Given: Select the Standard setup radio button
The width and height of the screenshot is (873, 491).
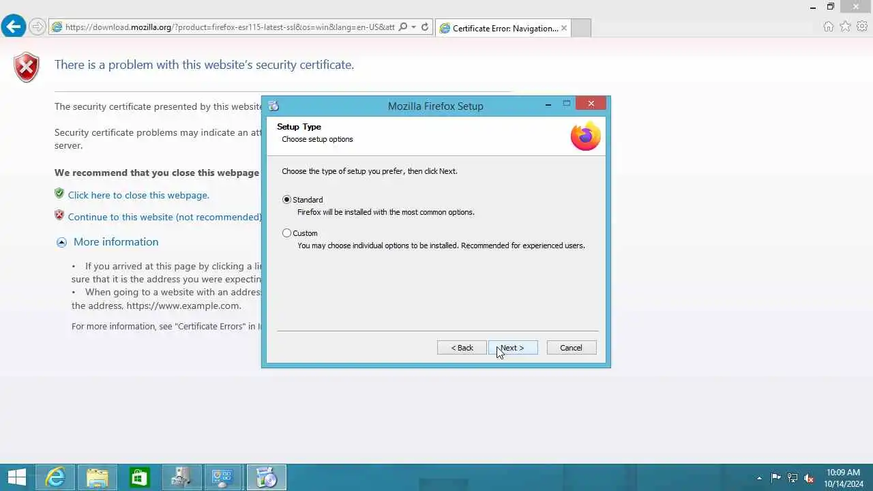Looking at the screenshot, I should coord(286,200).
